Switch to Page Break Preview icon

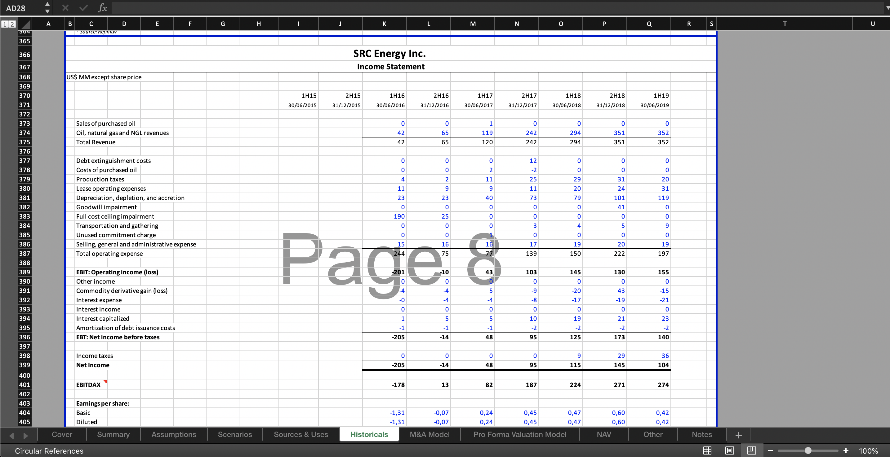751,450
